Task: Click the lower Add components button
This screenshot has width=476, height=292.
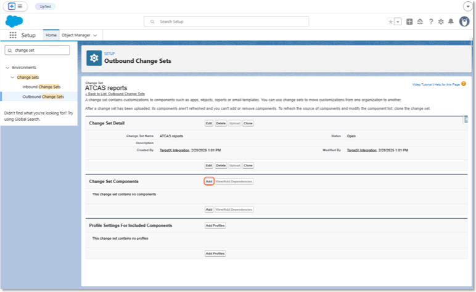Action: pyautogui.click(x=209, y=209)
